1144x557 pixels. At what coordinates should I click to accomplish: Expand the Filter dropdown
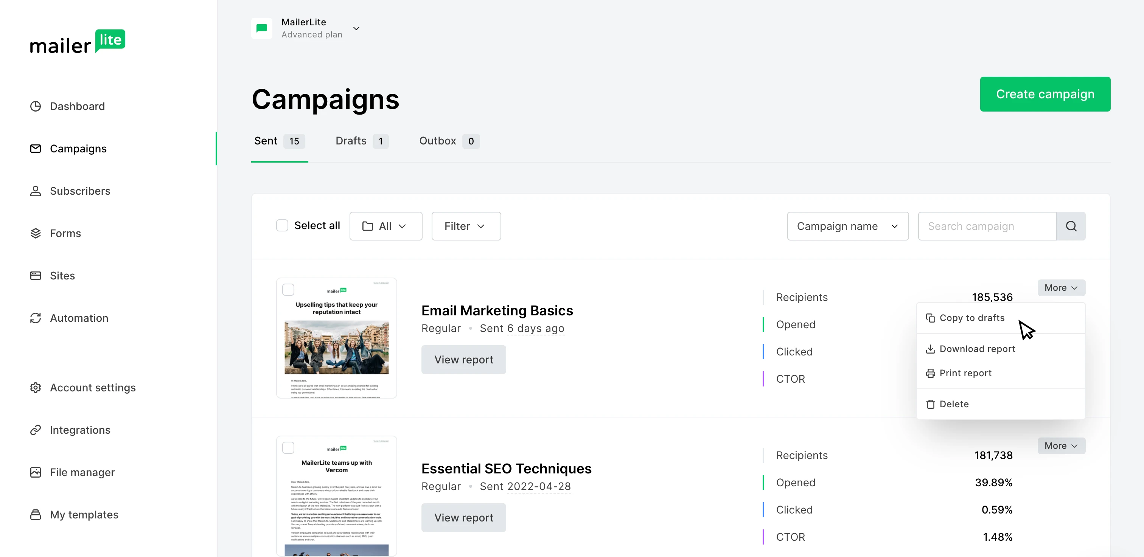tap(466, 227)
